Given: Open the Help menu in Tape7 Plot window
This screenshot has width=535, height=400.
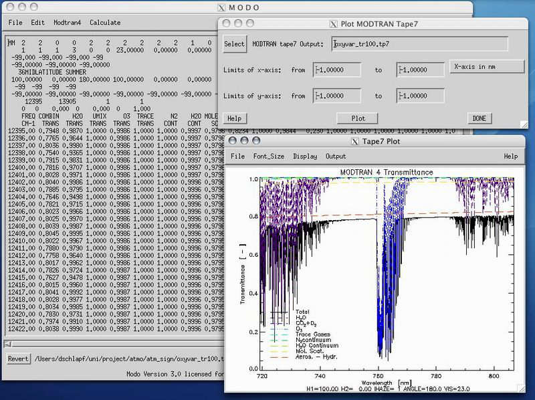Looking at the screenshot, I should coord(510,156).
